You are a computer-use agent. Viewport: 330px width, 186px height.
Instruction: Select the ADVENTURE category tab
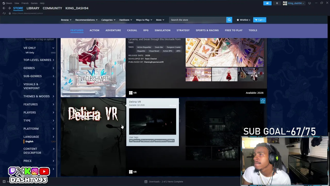tap(113, 30)
